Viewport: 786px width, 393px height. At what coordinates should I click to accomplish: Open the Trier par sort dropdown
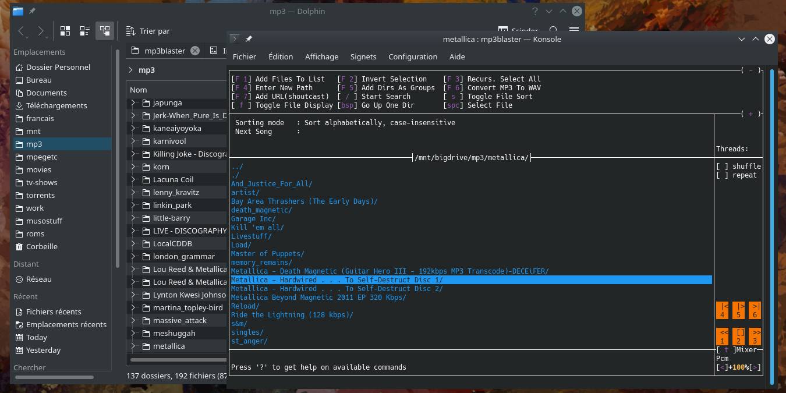148,31
